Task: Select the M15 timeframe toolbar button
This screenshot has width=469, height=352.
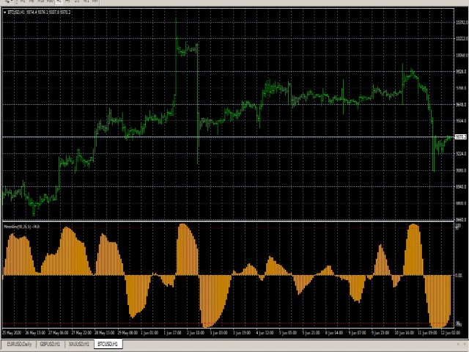Action: (x=41, y=1)
